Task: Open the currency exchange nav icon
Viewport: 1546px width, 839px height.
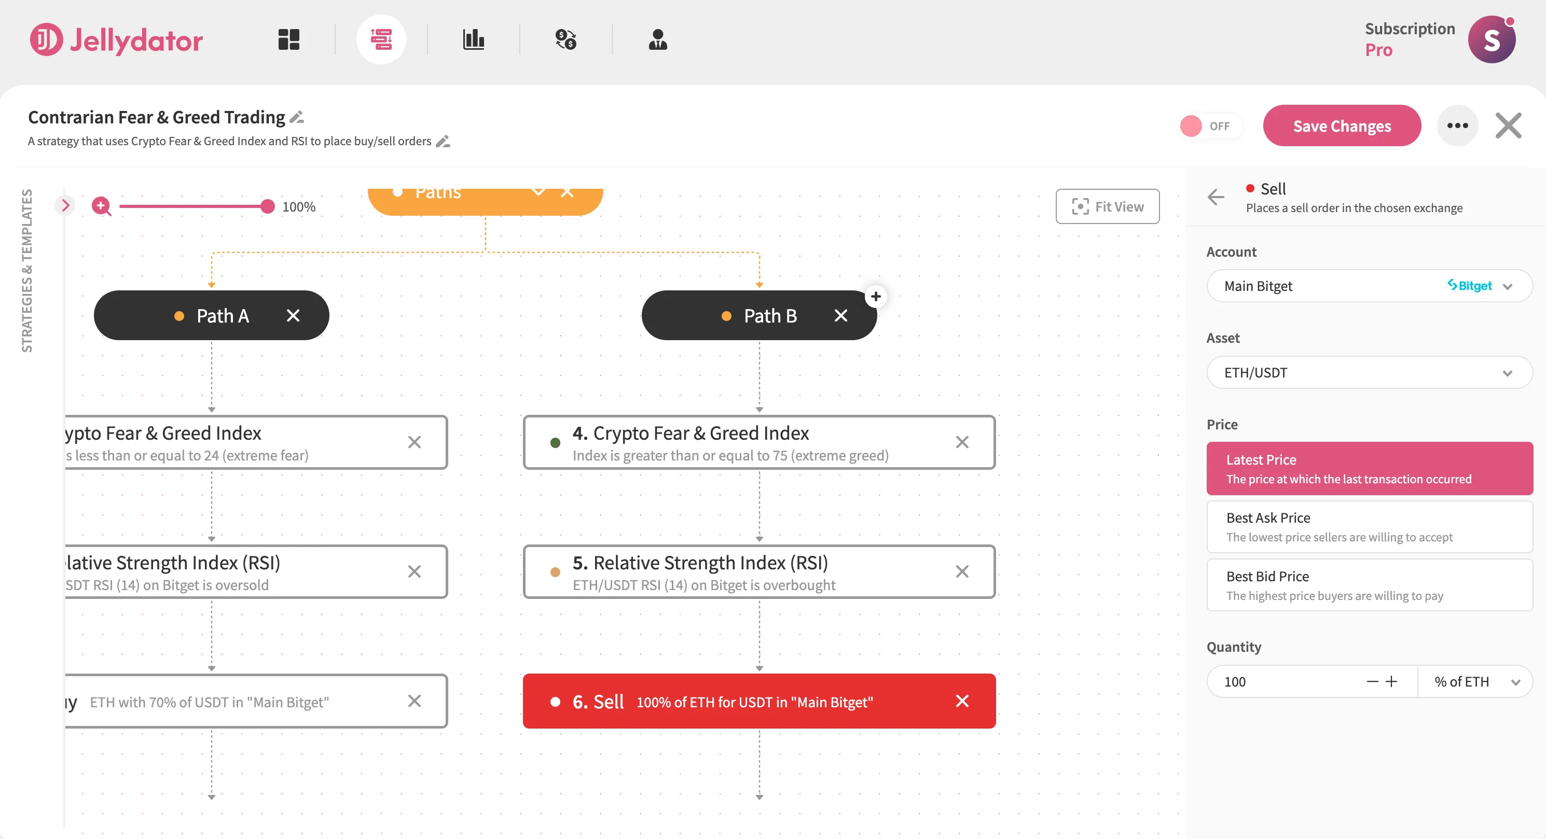Action: (x=565, y=39)
